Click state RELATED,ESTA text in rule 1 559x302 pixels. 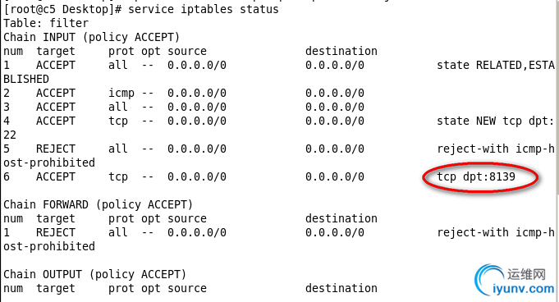pyautogui.click(x=496, y=66)
